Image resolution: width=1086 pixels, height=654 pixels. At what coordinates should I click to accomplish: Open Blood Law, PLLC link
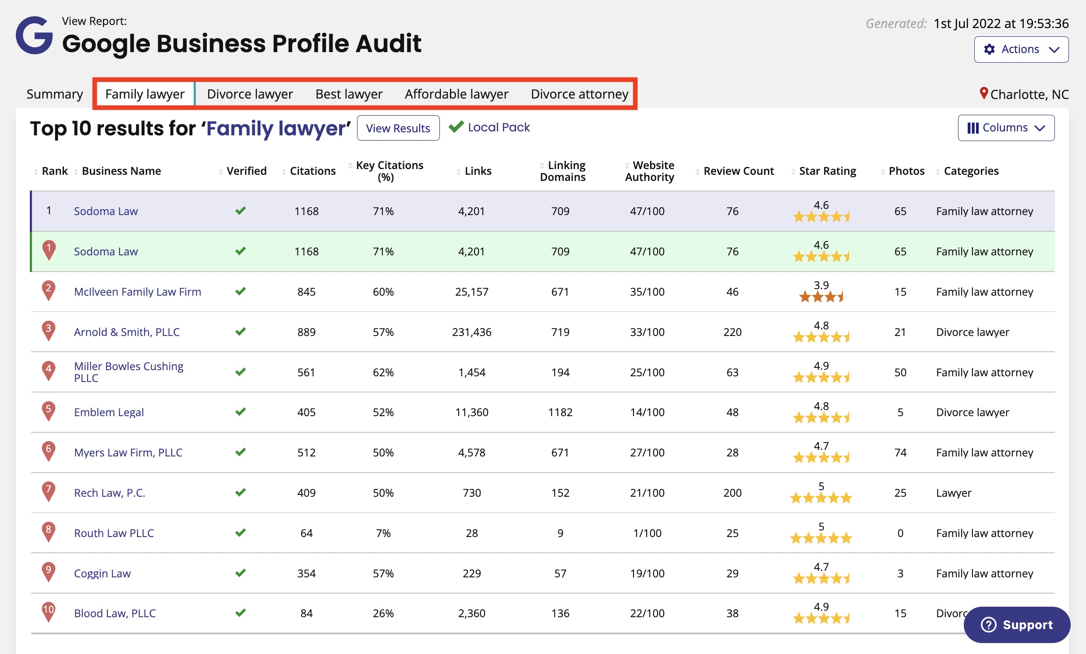115,613
